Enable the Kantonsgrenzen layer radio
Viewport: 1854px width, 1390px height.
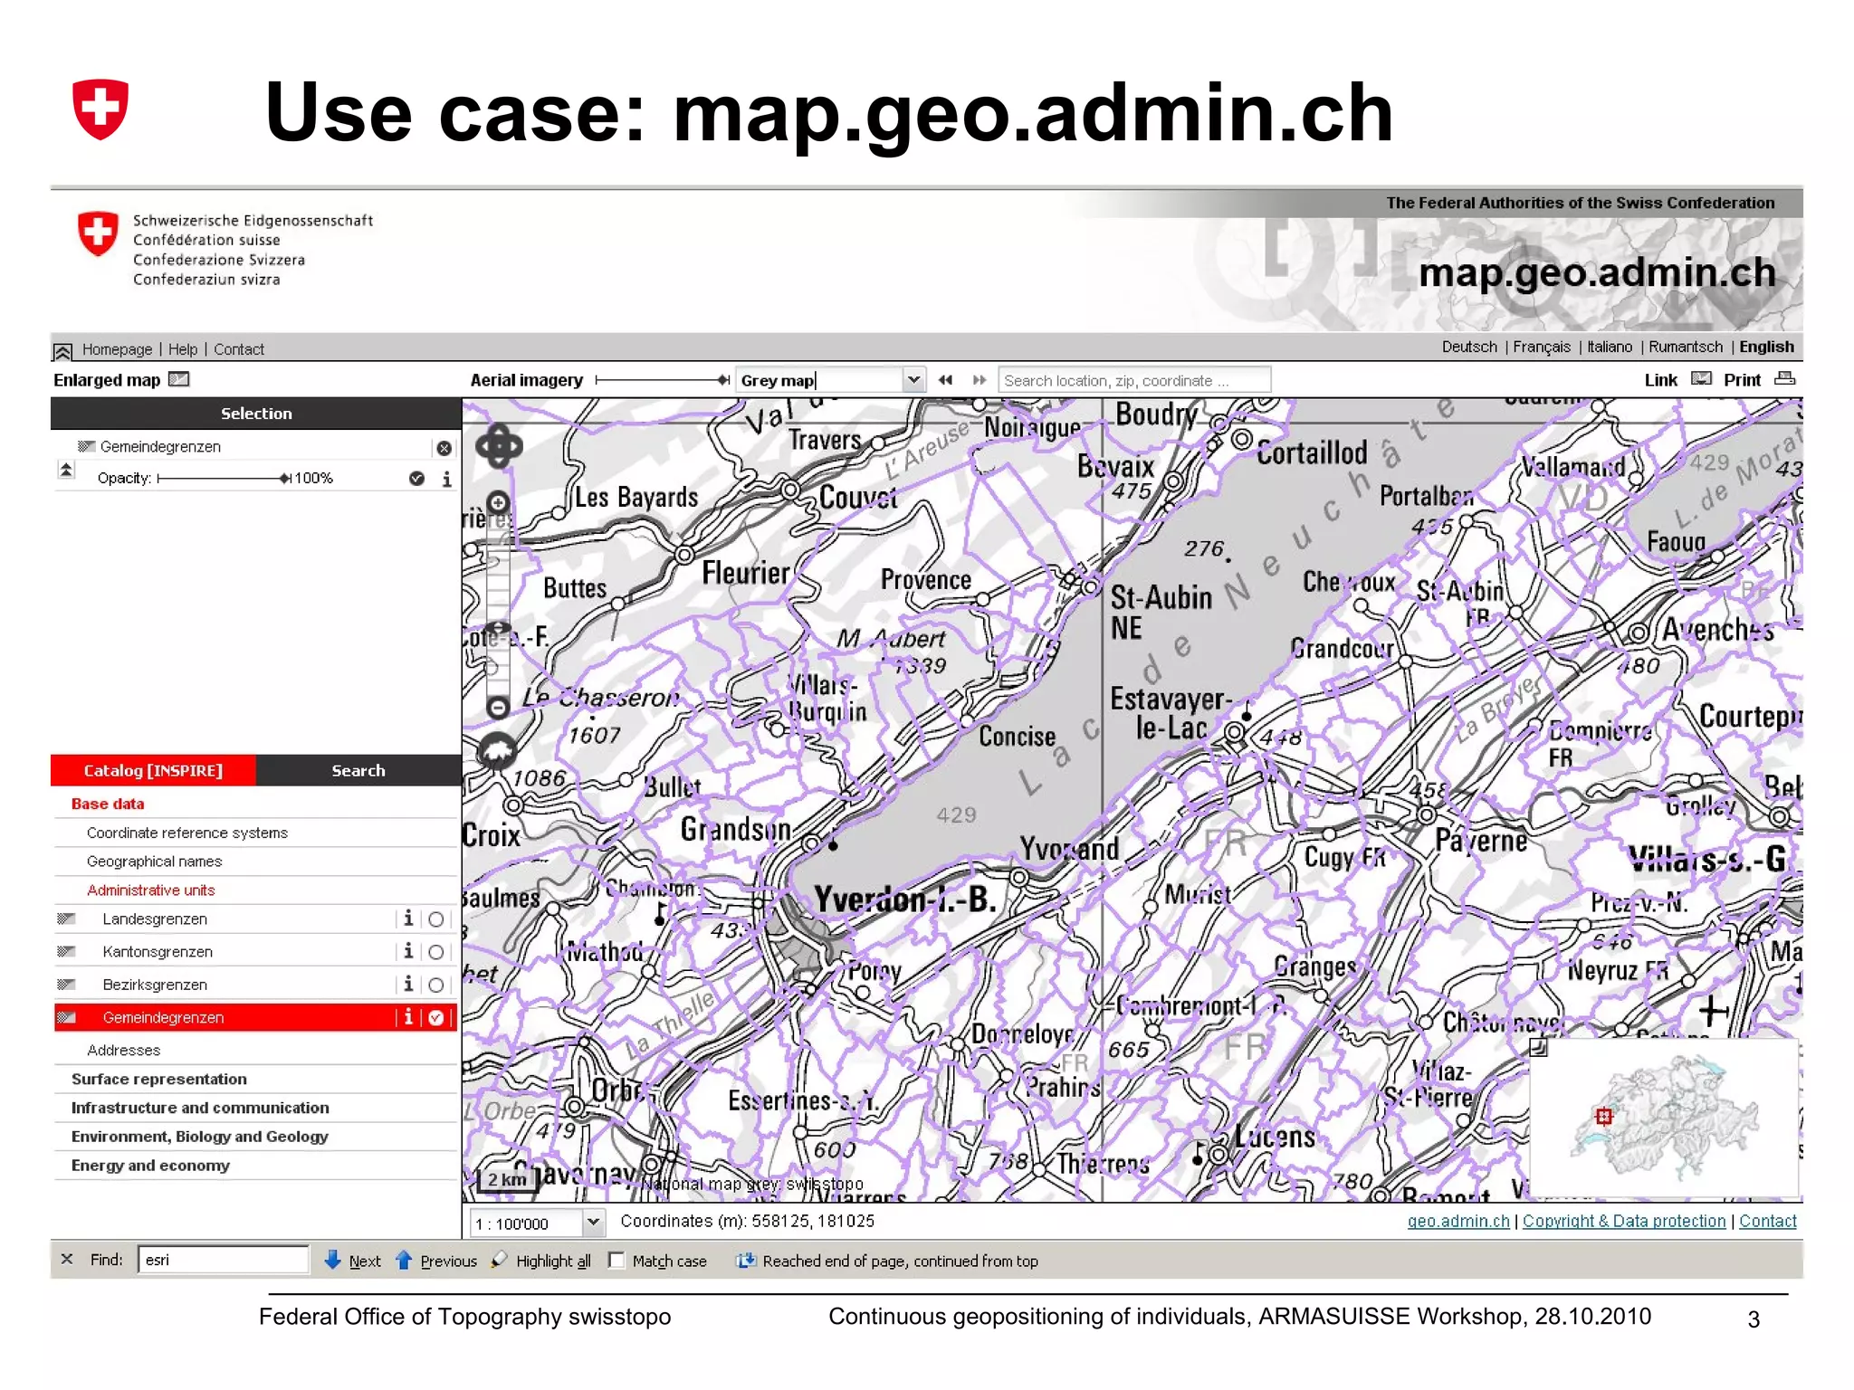click(436, 952)
